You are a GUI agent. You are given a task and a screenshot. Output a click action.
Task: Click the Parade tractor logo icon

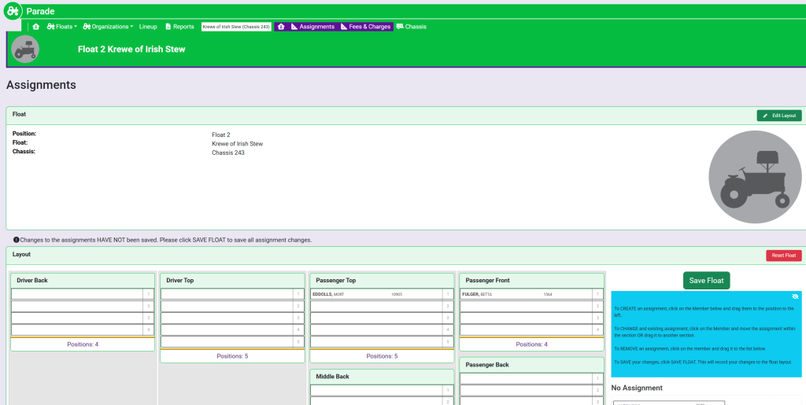tap(13, 11)
